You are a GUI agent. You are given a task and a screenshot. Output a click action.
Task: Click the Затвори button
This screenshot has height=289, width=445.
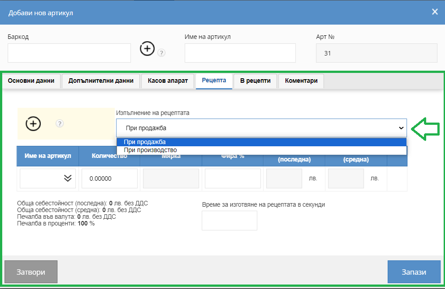click(31, 272)
